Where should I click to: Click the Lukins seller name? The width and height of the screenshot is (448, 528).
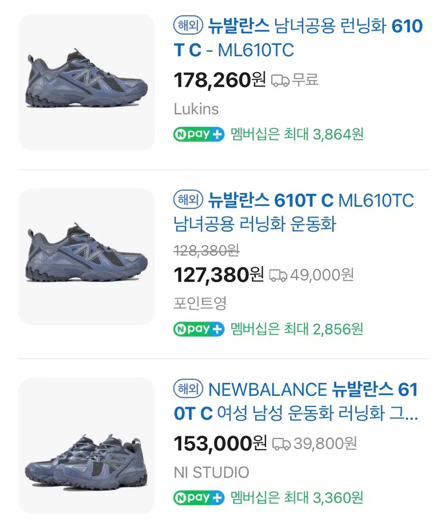pos(196,109)
